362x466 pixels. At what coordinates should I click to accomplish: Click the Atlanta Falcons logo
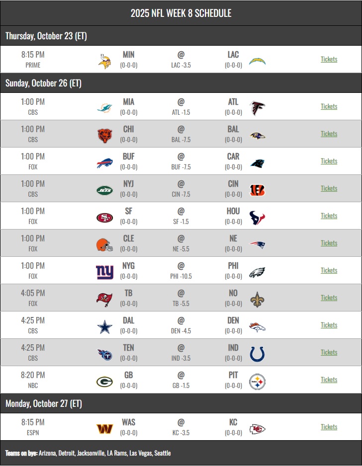point(257,107)
